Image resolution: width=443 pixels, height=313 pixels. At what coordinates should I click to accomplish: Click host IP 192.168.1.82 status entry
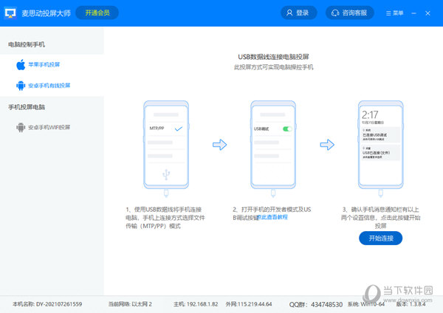pos(196,304)
